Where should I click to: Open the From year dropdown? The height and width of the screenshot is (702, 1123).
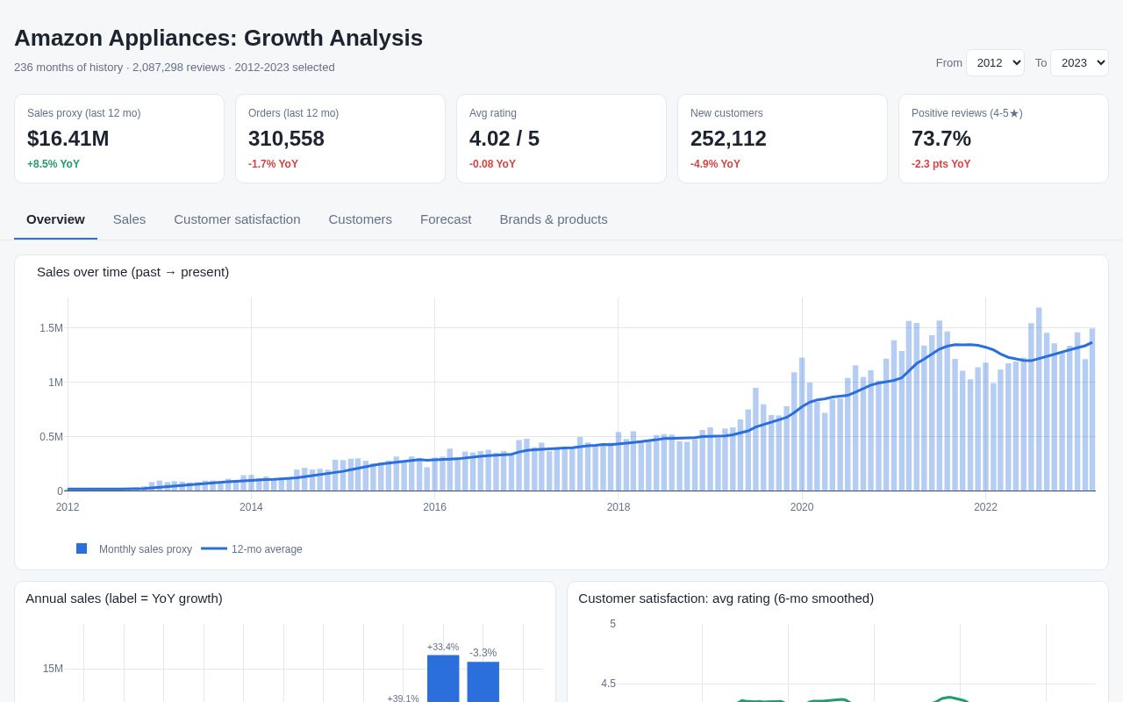pos(995,62)
